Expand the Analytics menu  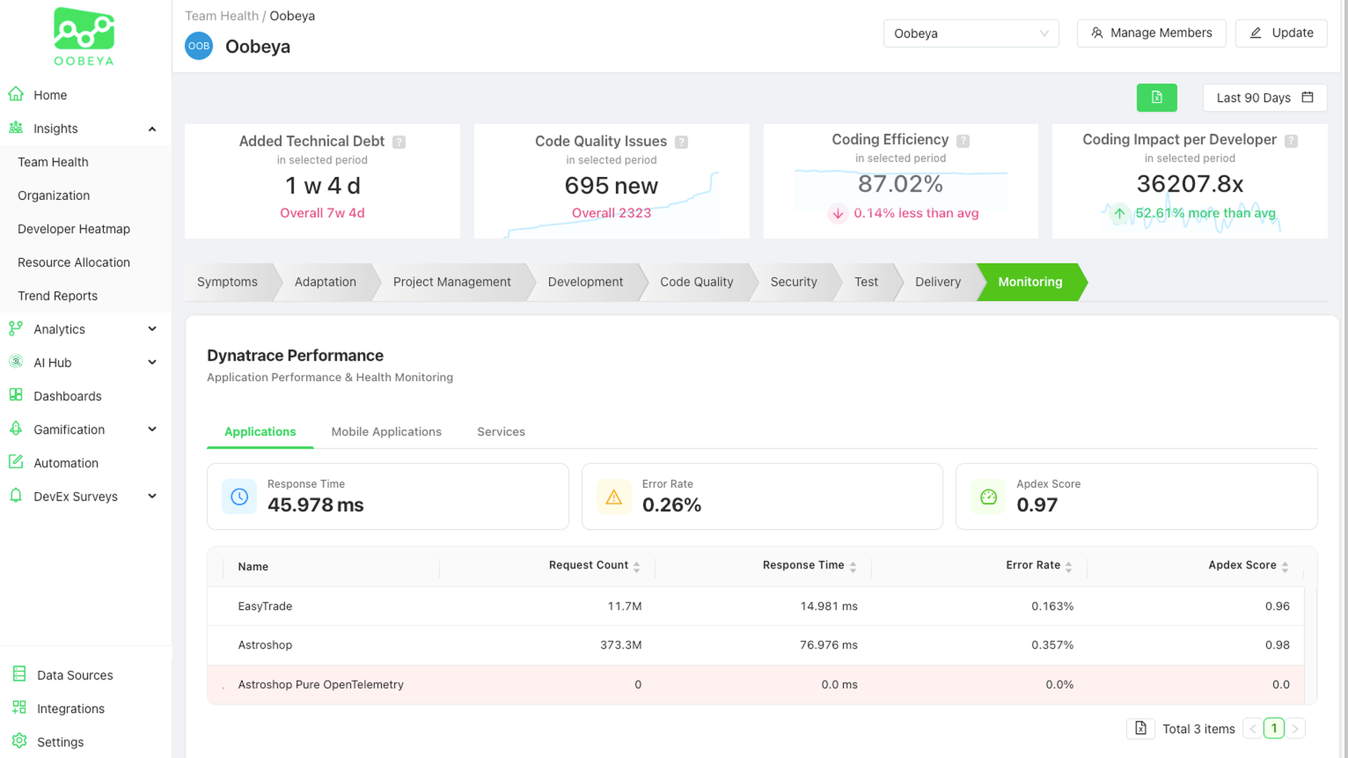point(152,329)
